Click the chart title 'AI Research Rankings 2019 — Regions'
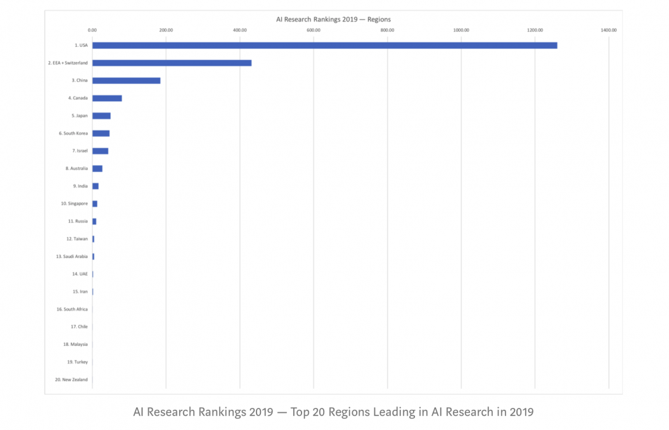The width and height of the screenshot is (669, 430). pyautogui.click(x=333, y=20)
